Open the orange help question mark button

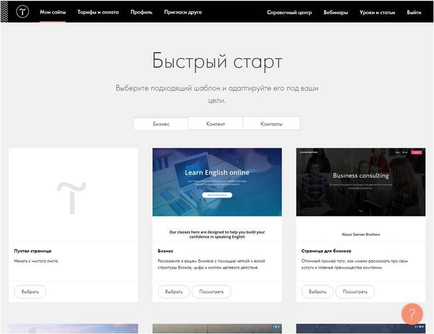click(x=412, y=314)
